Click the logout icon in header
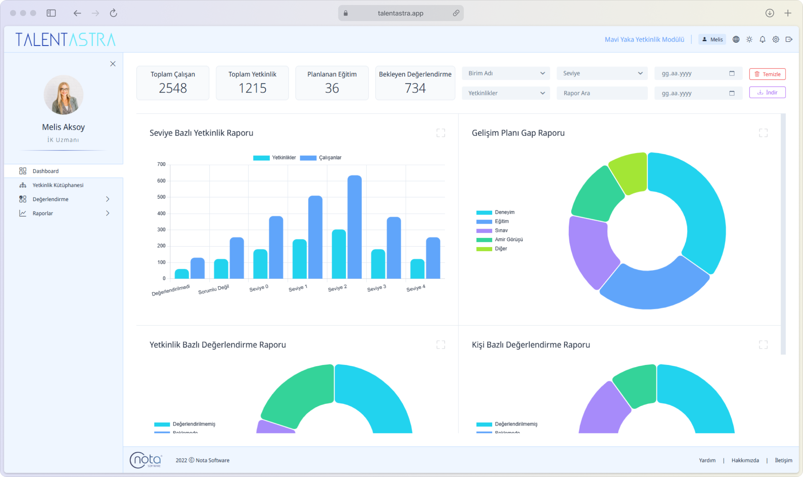 (789, 39)
